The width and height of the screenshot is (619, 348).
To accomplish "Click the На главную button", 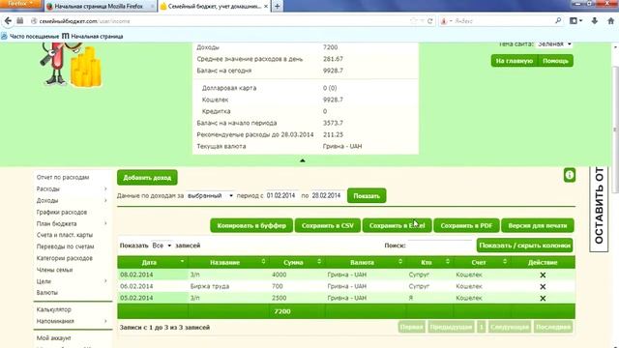I will click(x=515, y=61).
